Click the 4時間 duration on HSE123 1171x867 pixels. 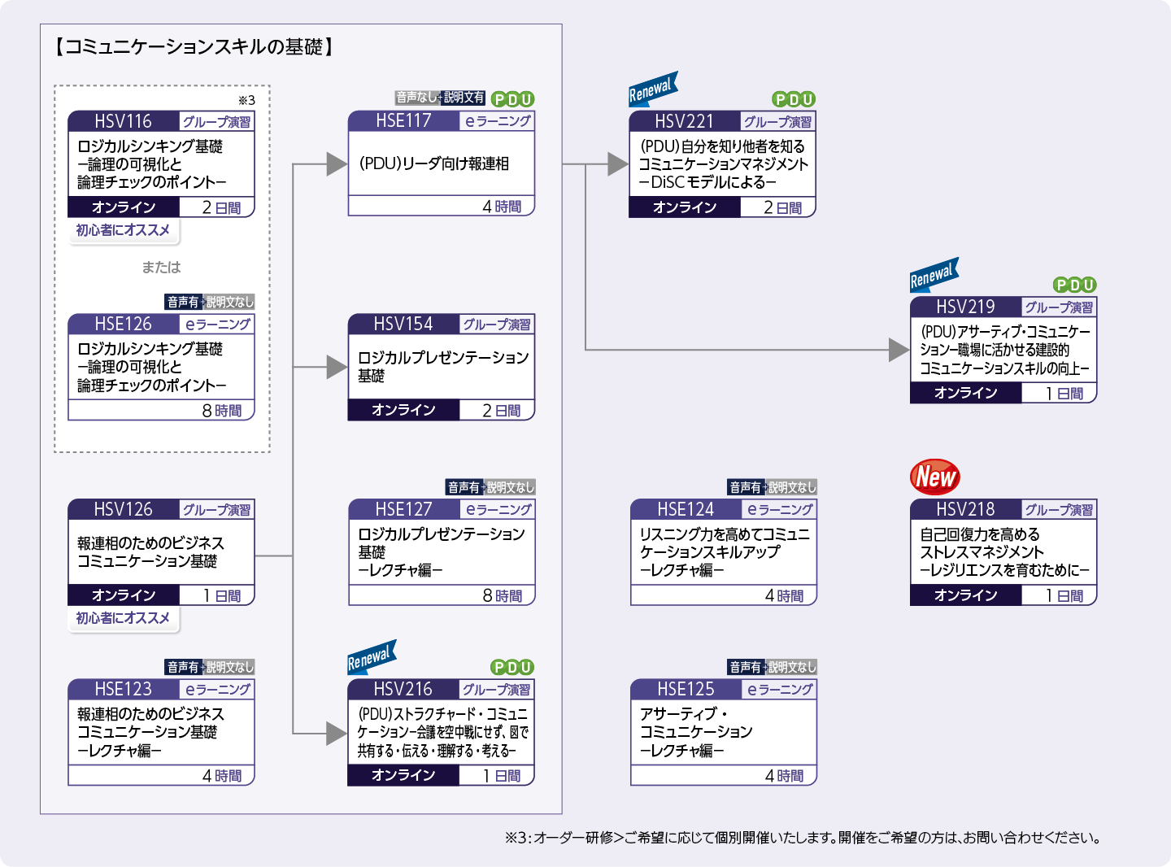[221, 776]
